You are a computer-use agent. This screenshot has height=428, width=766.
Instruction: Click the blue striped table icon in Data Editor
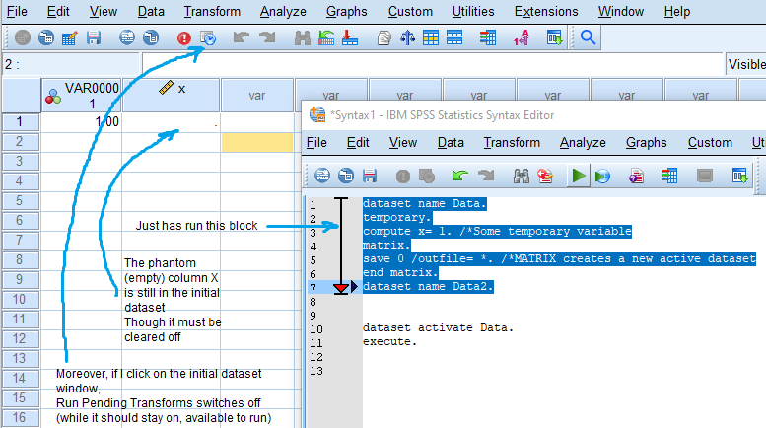coord(454,37)
